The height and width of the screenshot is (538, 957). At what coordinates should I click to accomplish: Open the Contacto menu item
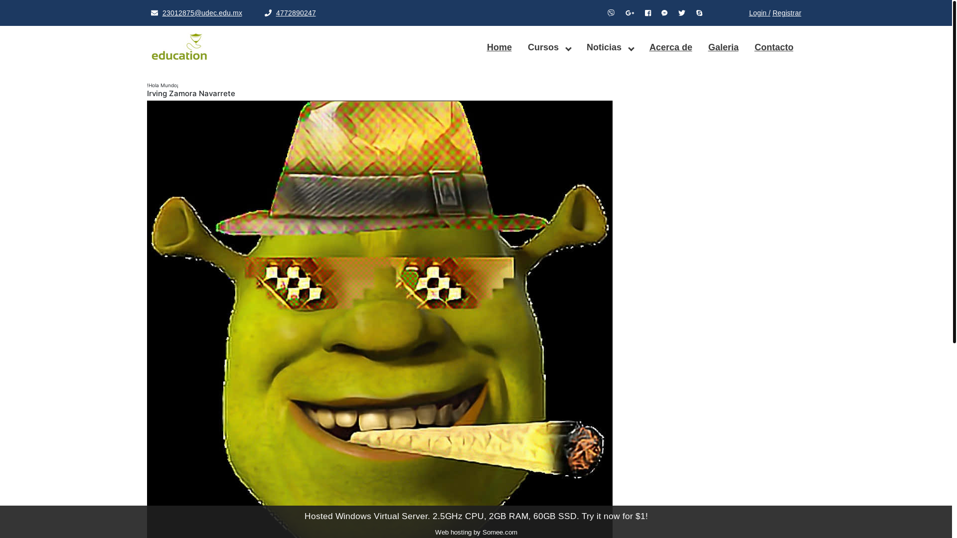coord(774,47)
